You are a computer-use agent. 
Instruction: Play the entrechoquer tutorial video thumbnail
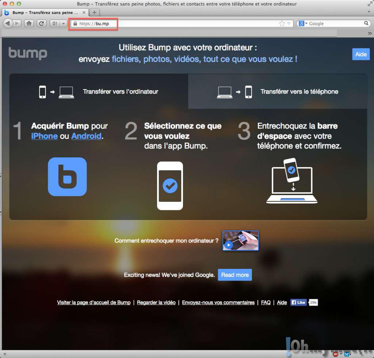(x=240, y=240)
